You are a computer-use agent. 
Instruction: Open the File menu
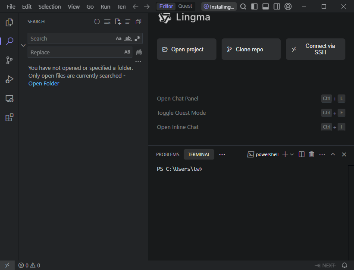click(11, 6)
